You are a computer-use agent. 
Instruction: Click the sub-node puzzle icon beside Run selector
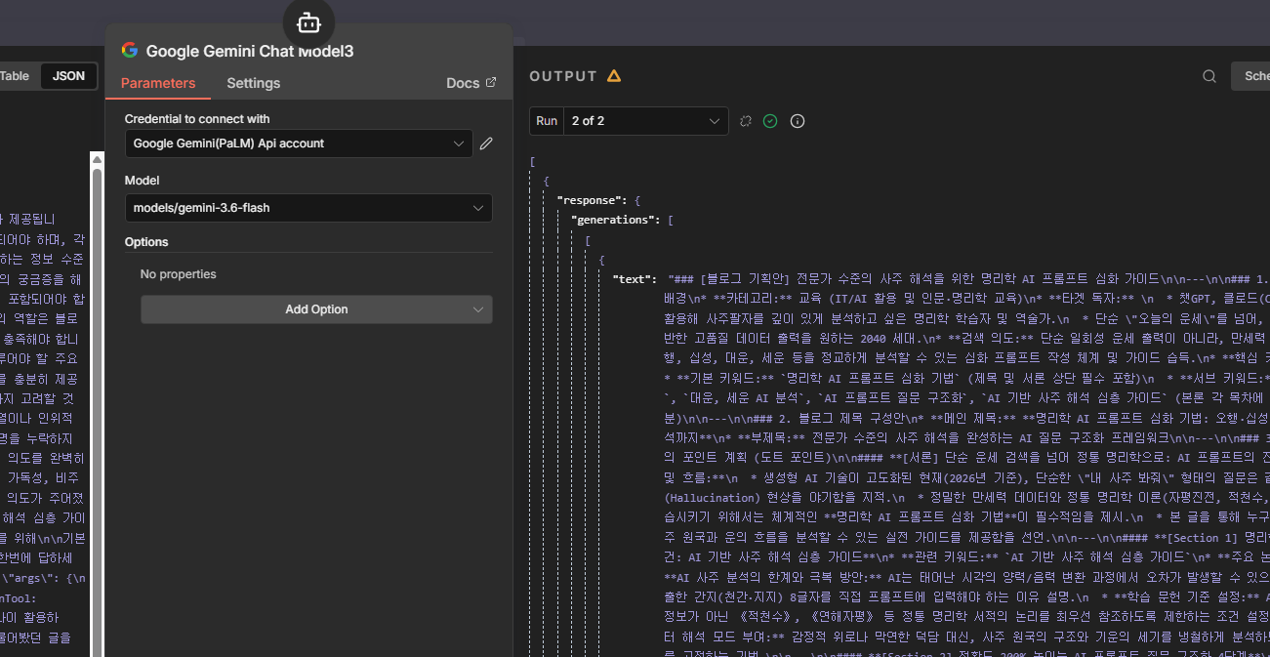[746, 121]
